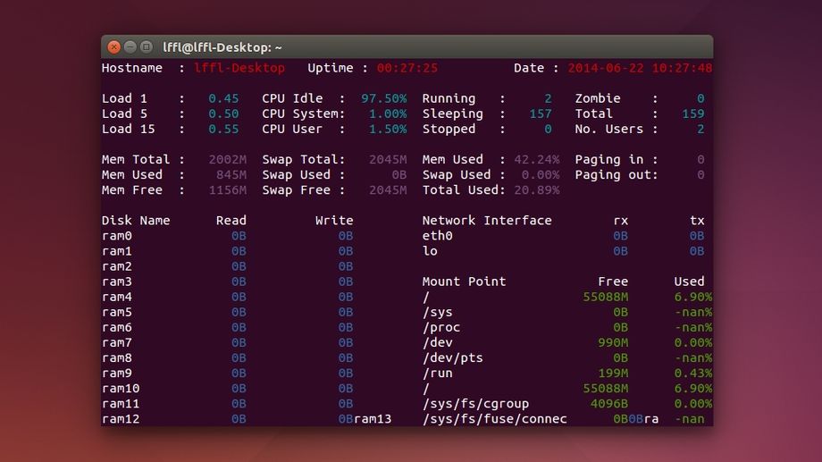Click the Network Interface header
The height and width of the screenshot is (462, 822).
pos(487,220)
